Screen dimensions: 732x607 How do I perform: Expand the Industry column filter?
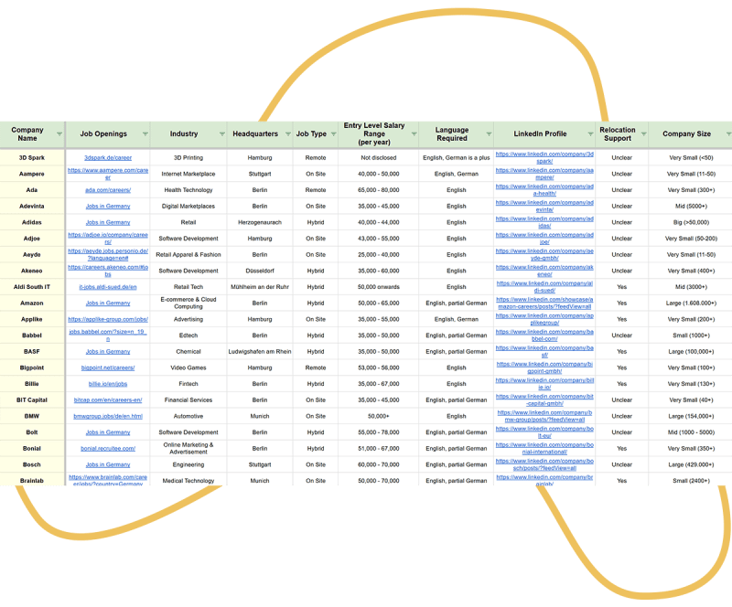pyautogui.click(x=221, y=134)
